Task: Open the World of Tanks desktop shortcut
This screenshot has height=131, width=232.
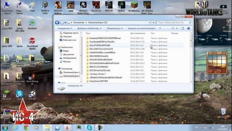Action: [x=45, y=8]
